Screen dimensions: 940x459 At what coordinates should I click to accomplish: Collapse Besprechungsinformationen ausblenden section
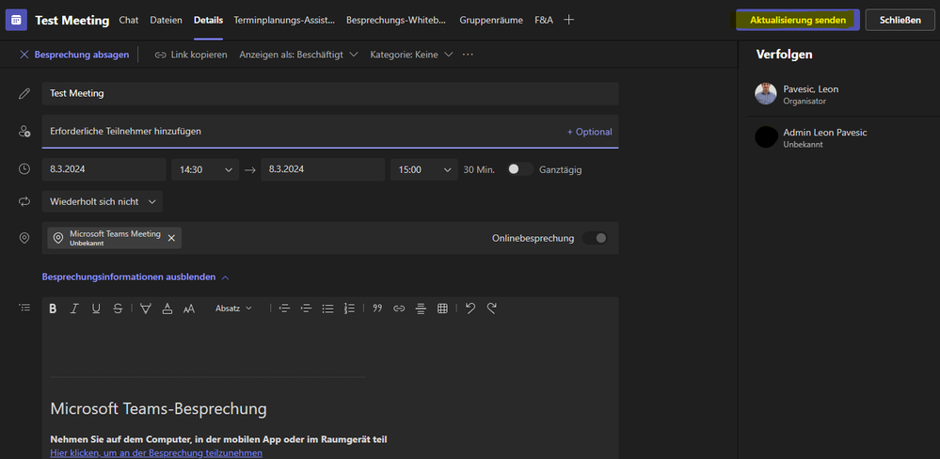135,277
